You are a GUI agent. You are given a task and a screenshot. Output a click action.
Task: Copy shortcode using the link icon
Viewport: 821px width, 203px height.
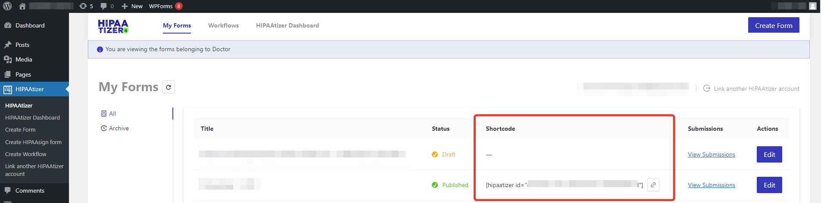click(x=653, y=185)
